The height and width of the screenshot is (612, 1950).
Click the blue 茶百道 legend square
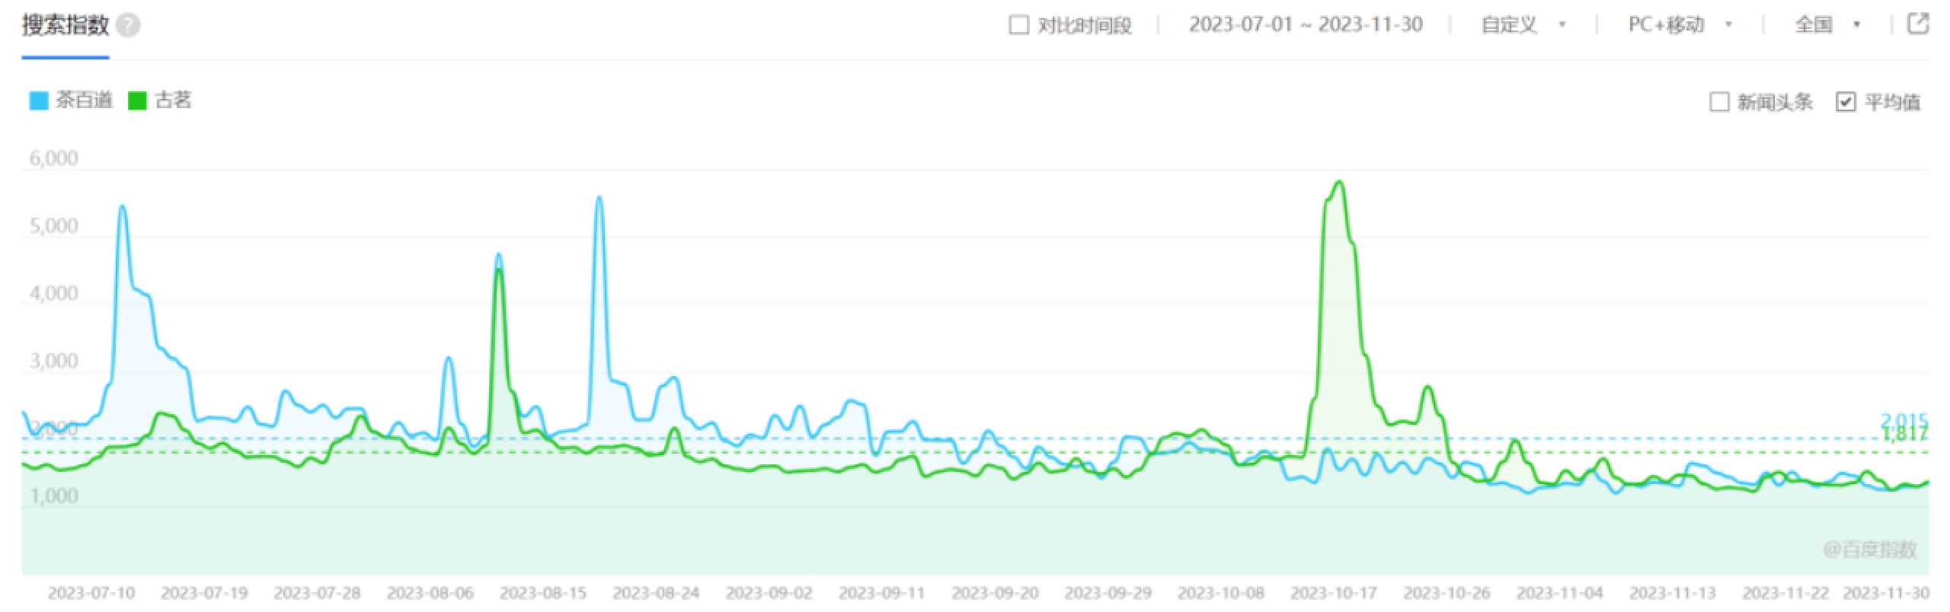pos(38,100)
